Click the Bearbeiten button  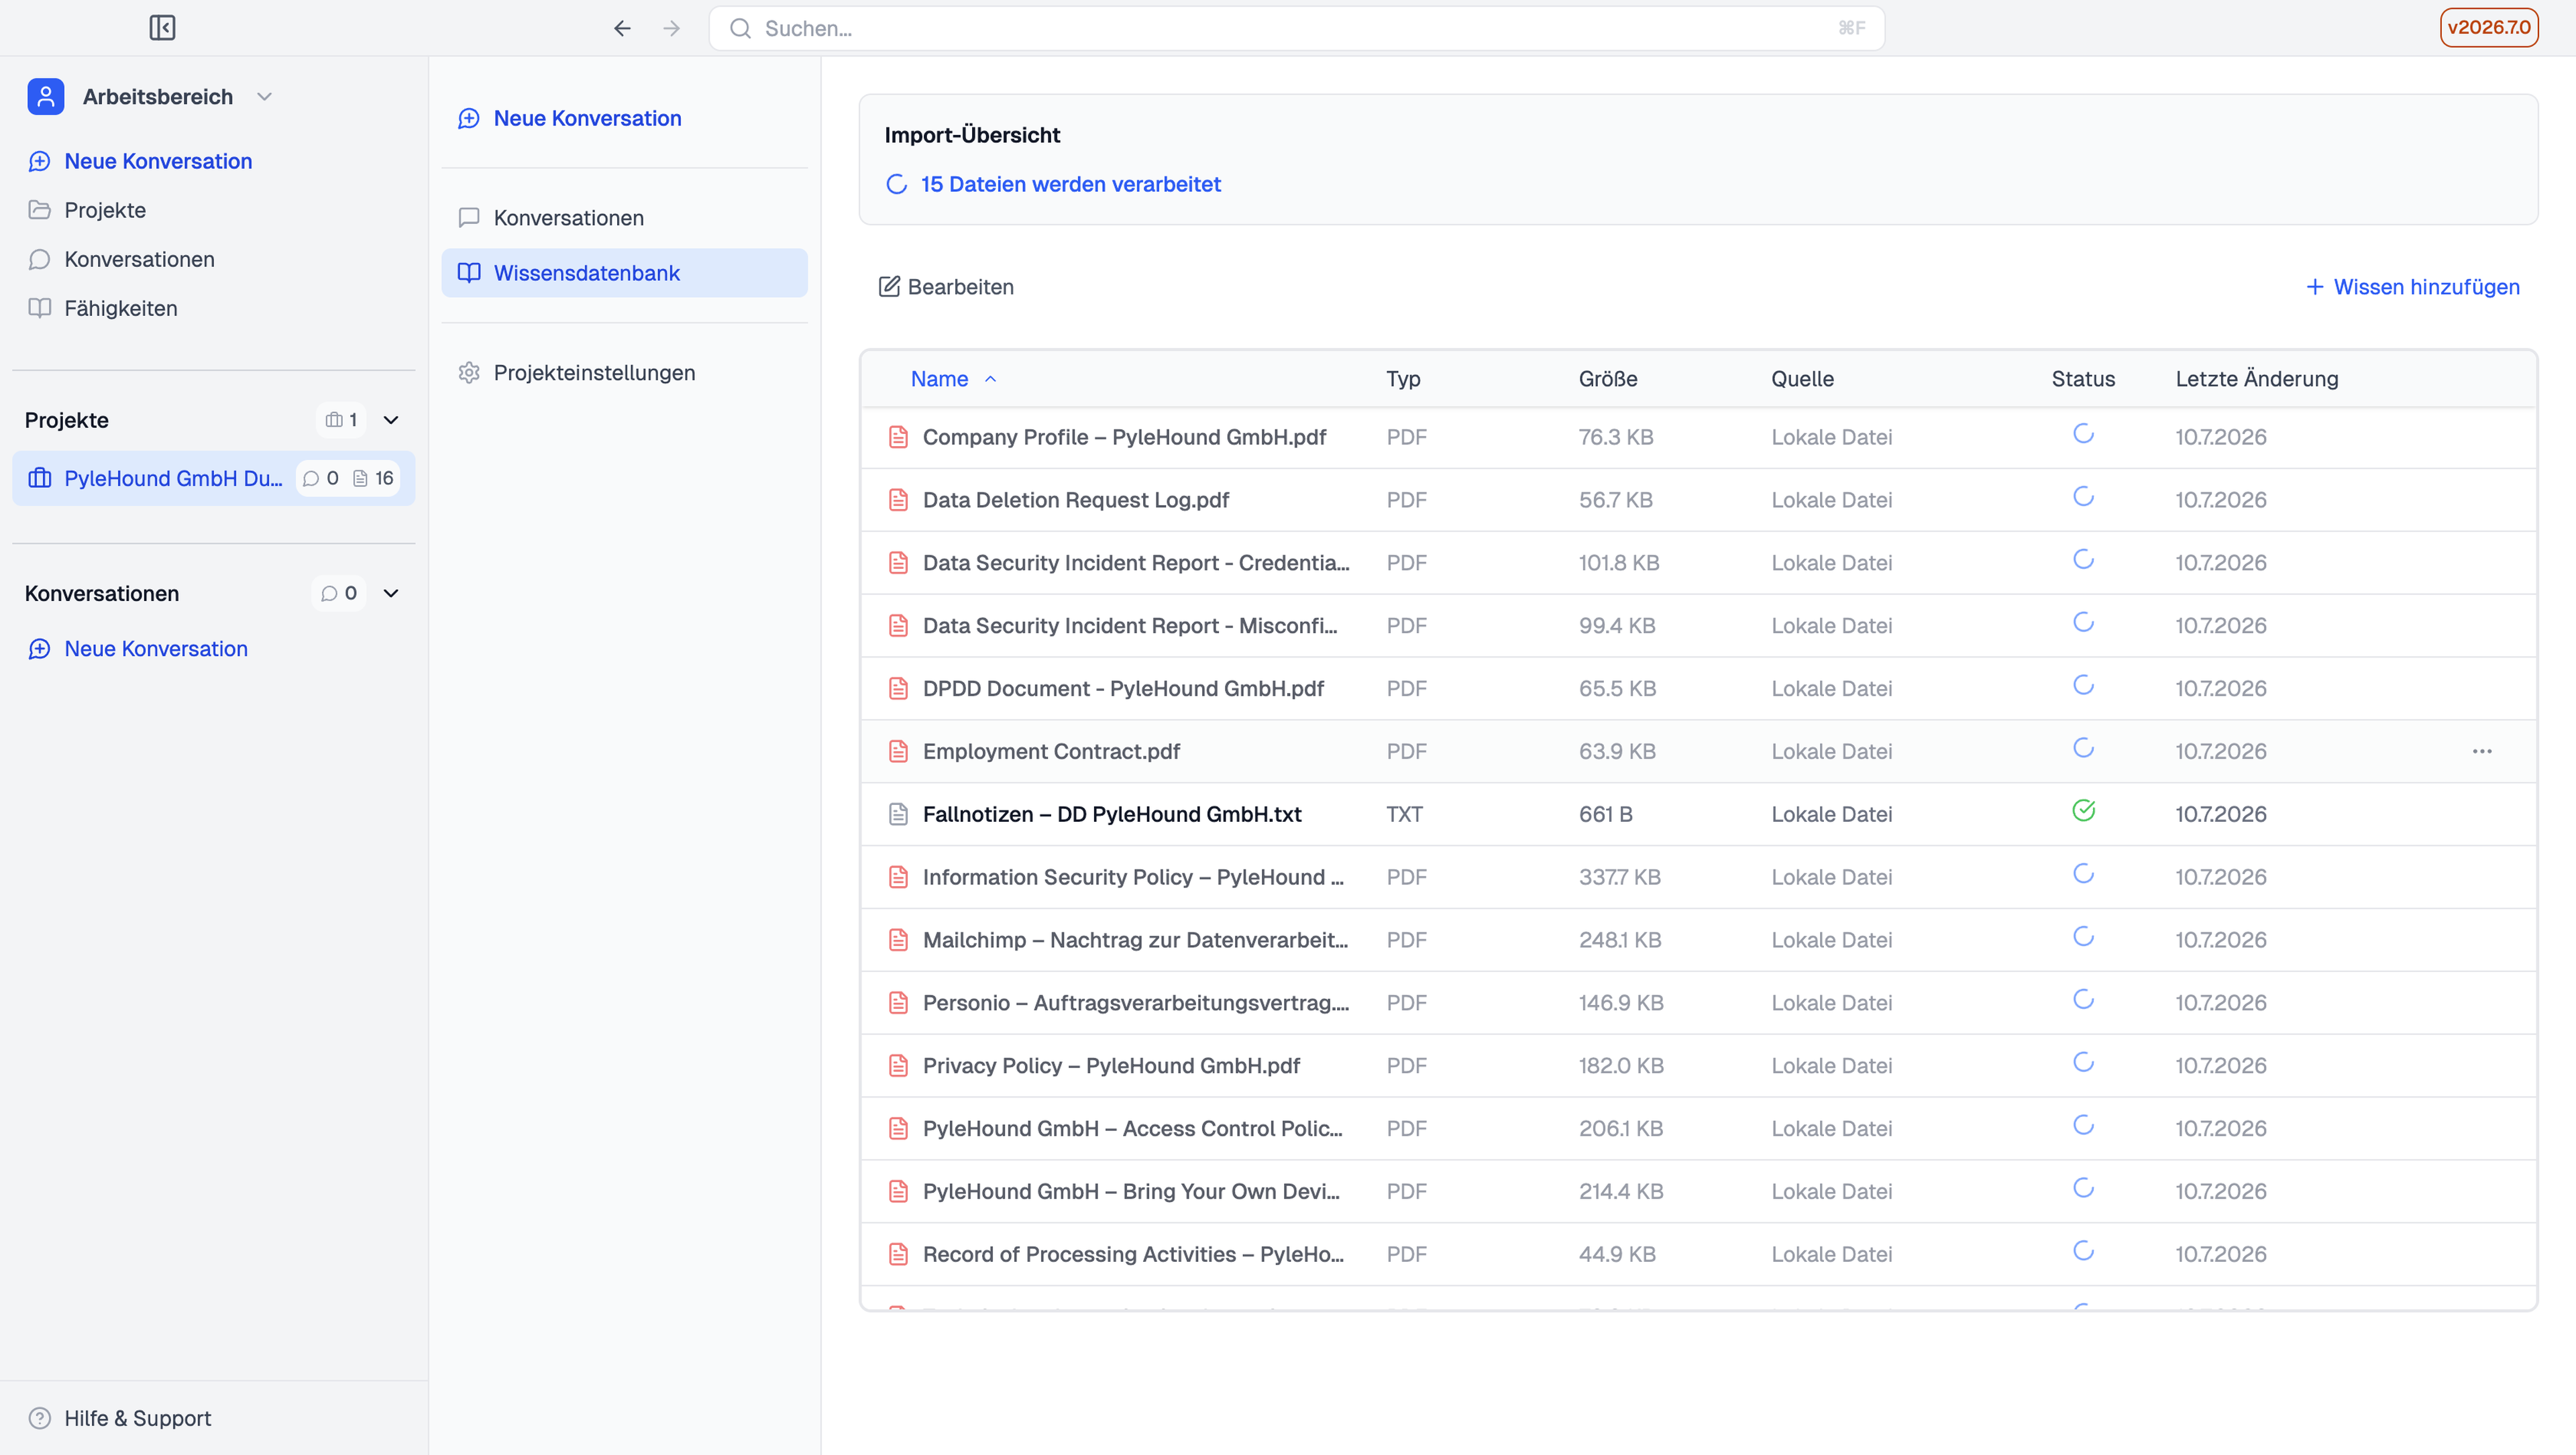click(946, 287)
